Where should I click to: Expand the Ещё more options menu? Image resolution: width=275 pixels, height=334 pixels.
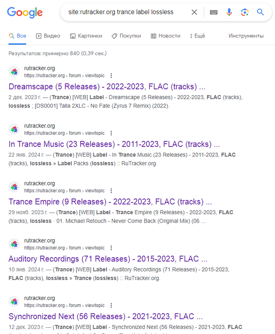[197, 36]
